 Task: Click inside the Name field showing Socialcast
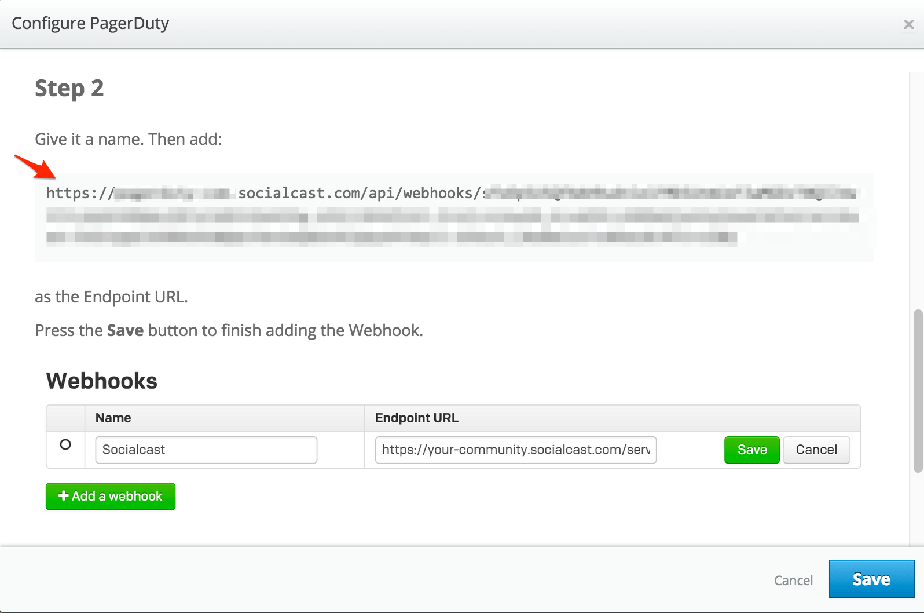205,450
